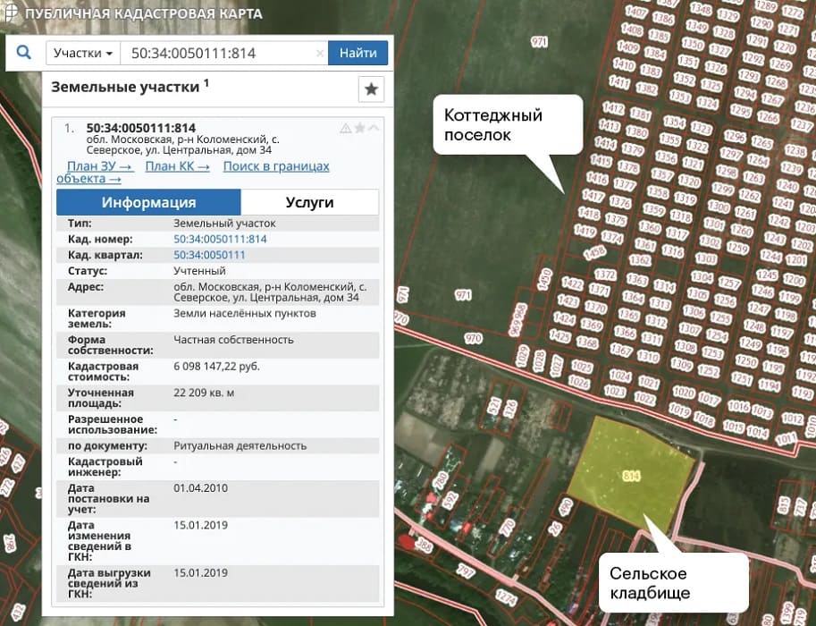Click the Коттеджный поселок map callout
816x626 pixels.
508,125
